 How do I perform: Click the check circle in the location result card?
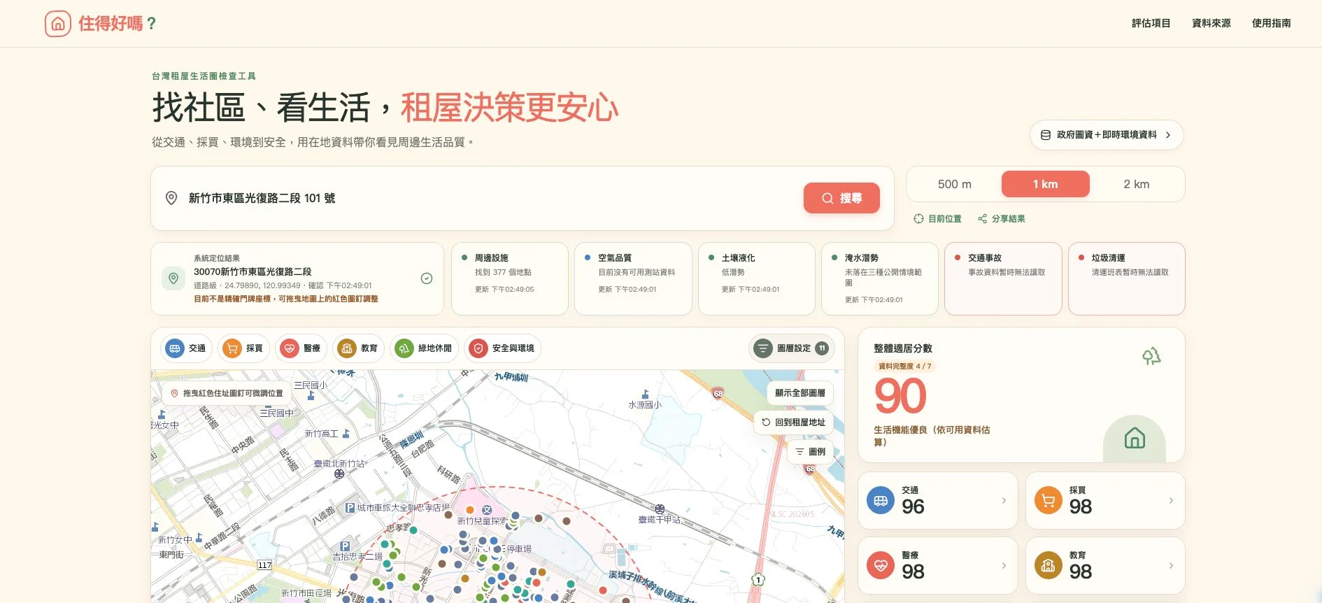tap(427, 278)
